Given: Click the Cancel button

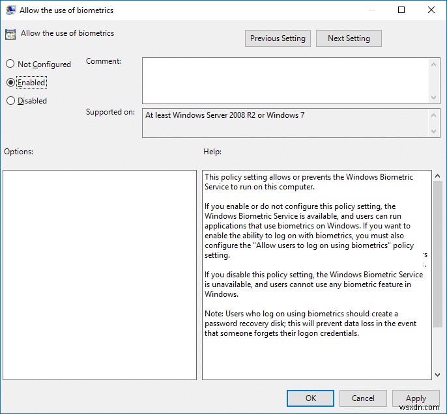Looking at the screenshot, I should click(363, 398).
